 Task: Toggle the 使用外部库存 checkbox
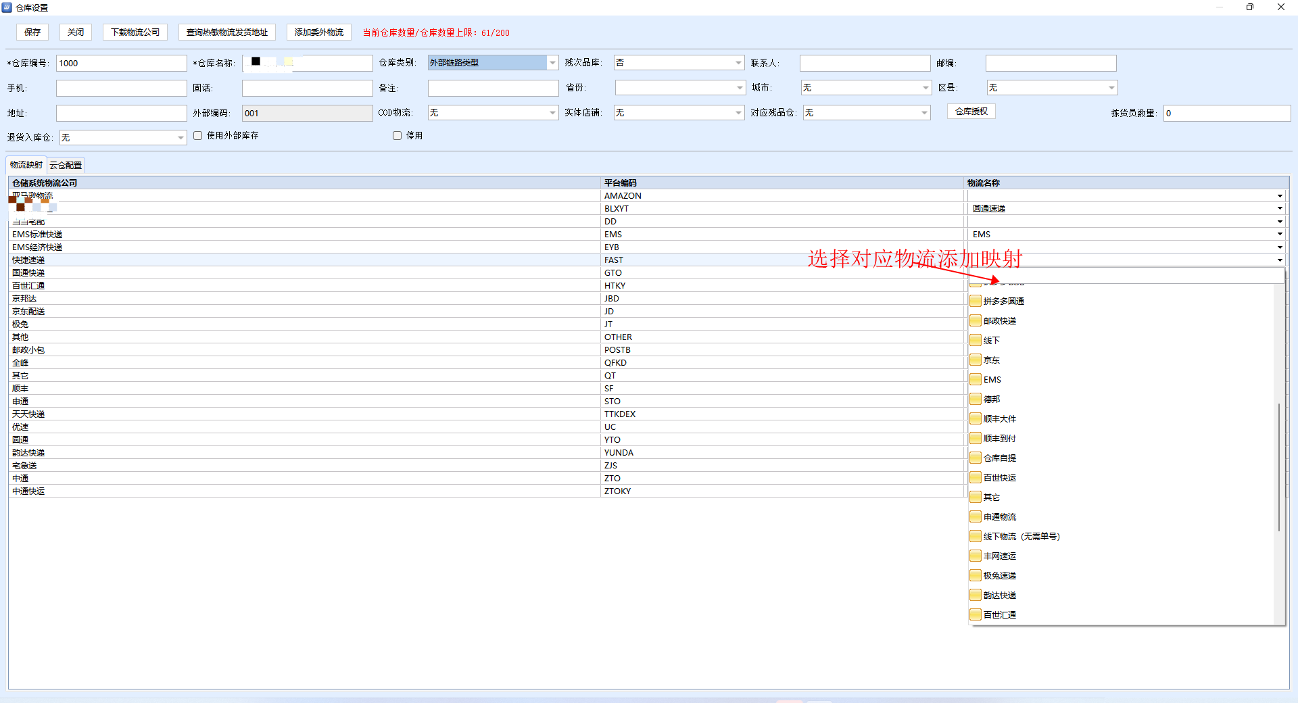click(198, 135)
